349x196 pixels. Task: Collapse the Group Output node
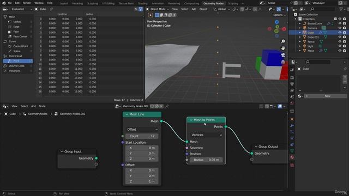pyautogui.click(x=256, y=146)
